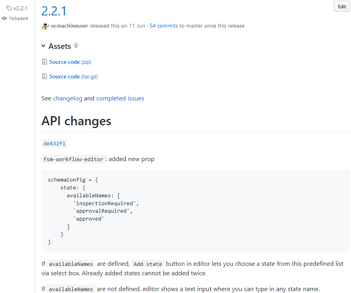The height and width of the screenshot is (293, 351).
Task: Open the 7b5ede4 commit hash link
Action: coord(18,18)
